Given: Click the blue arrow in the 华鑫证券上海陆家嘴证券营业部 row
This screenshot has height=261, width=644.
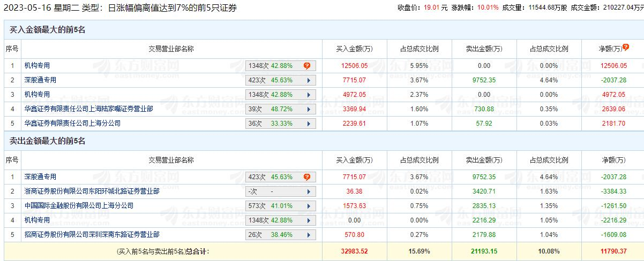Looking at the screenshot, I should tap(309, 109).
